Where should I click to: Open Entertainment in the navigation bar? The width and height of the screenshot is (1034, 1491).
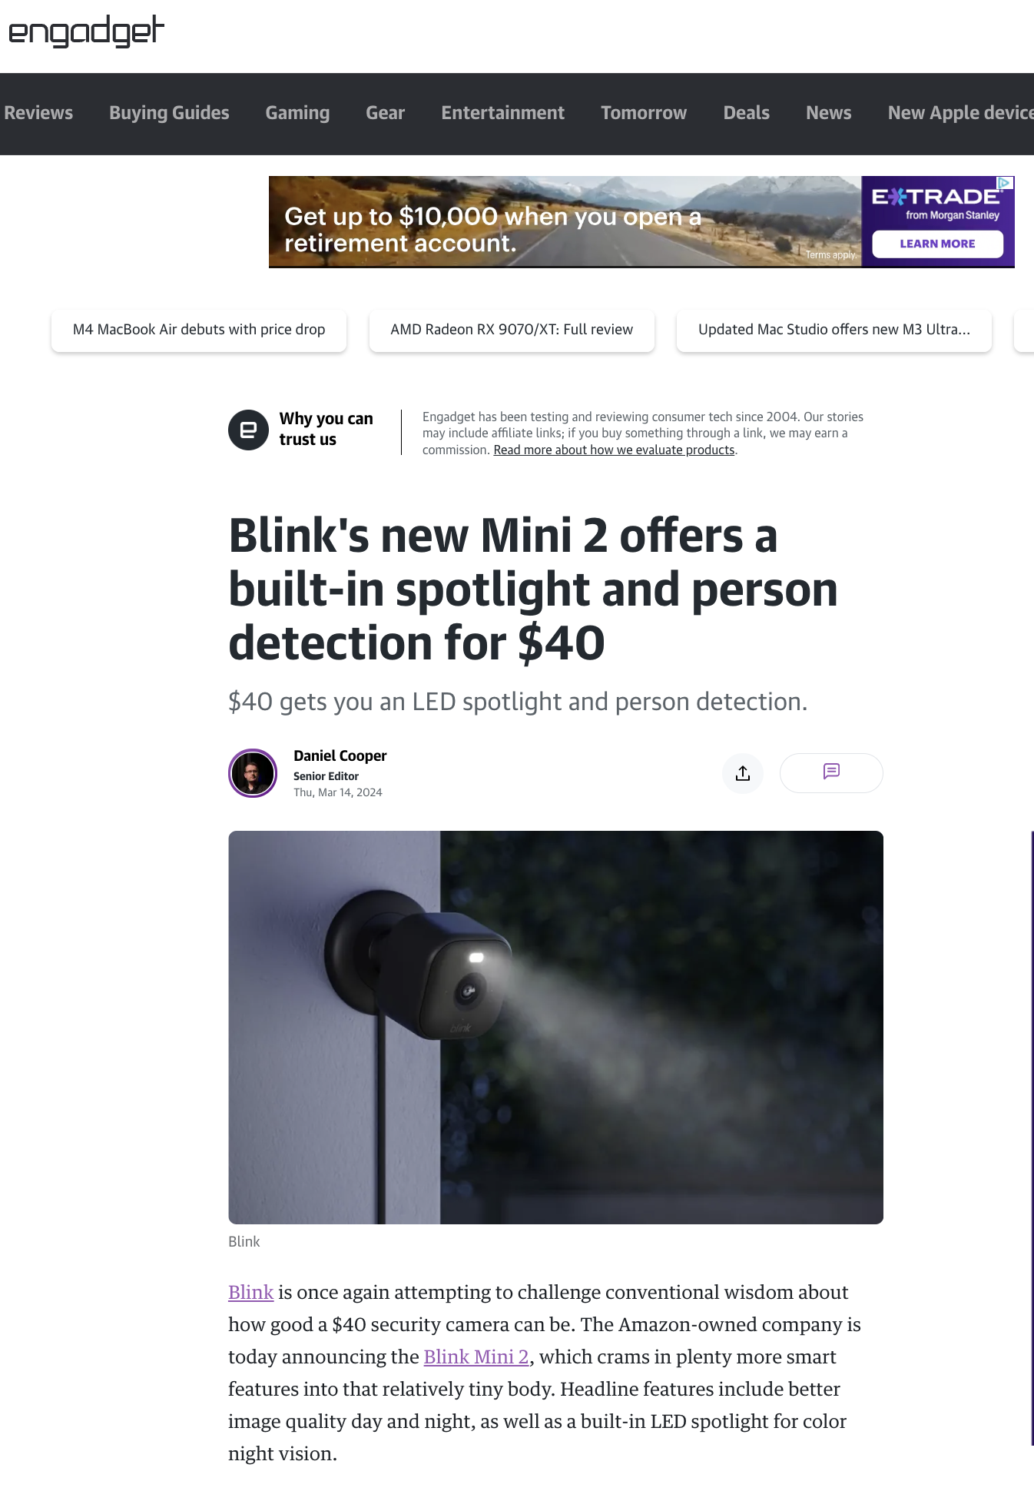502,113
